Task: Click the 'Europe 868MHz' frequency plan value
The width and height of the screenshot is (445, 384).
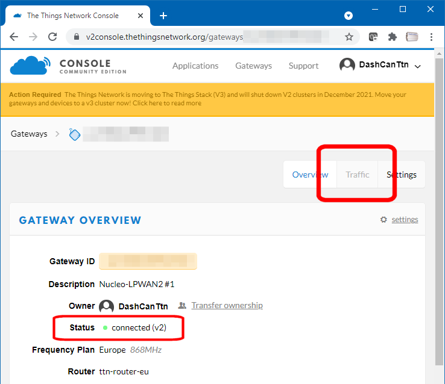Action: tap(130, 350)
